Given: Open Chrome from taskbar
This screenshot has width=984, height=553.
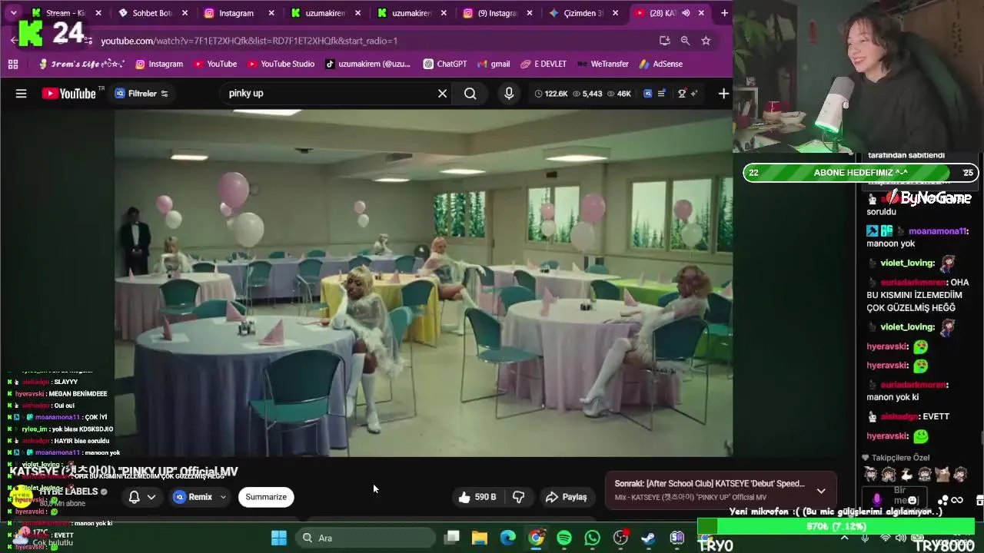Looking at the screenshot, I should pos(536,538).
